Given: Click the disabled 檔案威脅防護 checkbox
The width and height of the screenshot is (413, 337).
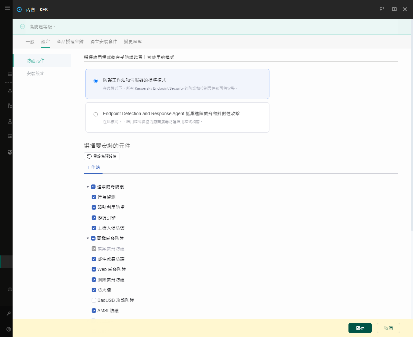Looking at the screenshot, I should 94,249.
